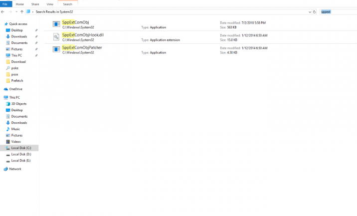Select the SppExtComObjPatcher file name
This screenshot has height=216, width=357.
pyautogui.click(x=82, y=47)
